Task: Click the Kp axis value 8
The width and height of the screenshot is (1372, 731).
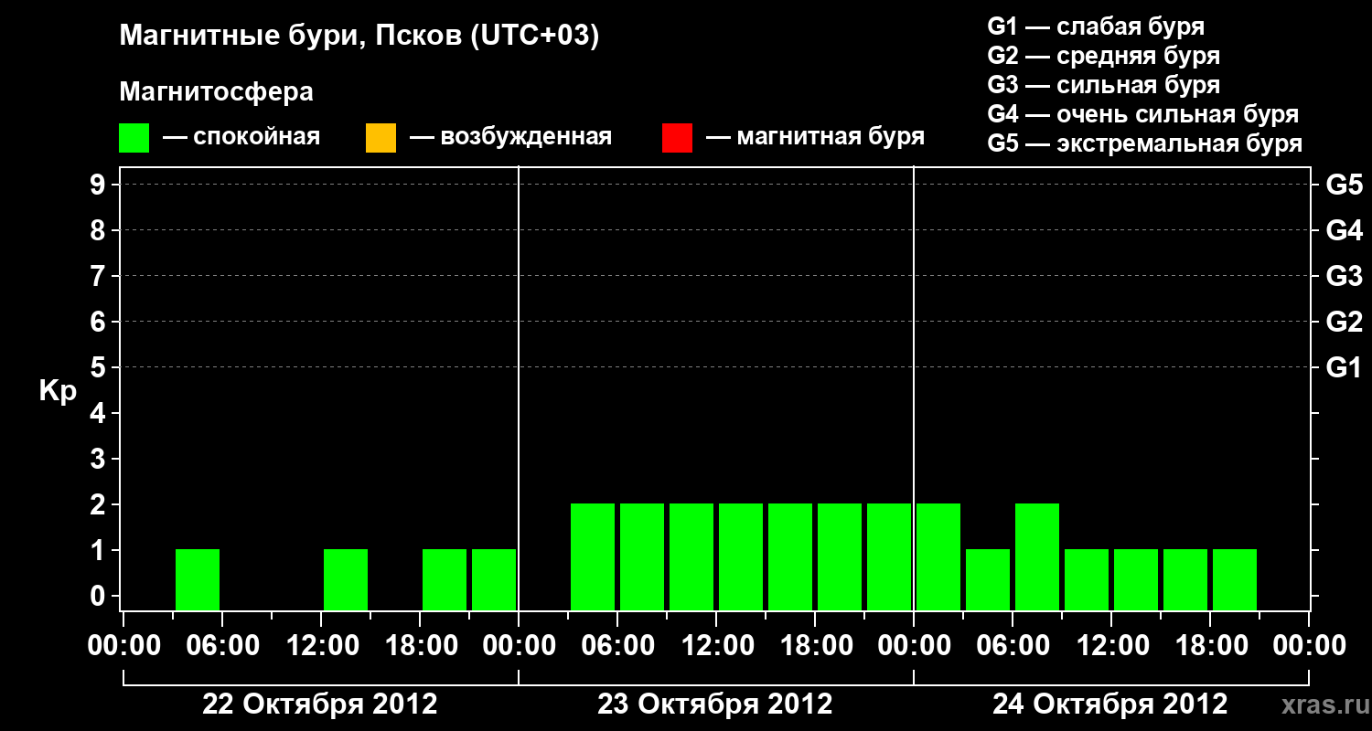Action: coord(100,230)
